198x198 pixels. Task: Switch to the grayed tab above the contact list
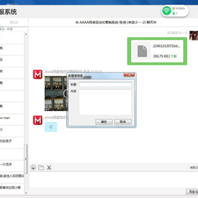pos(14,23)
